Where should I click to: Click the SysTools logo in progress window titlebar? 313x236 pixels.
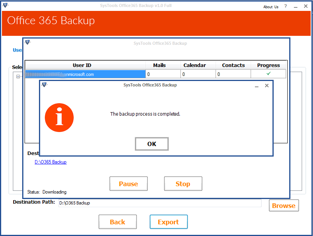[x=28, y=42]
